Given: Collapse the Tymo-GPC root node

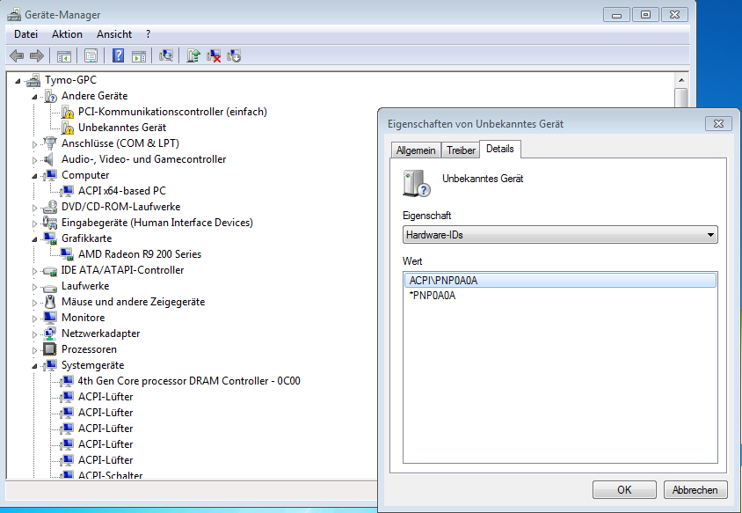Looking at the screenshot, I should [18, 81].
